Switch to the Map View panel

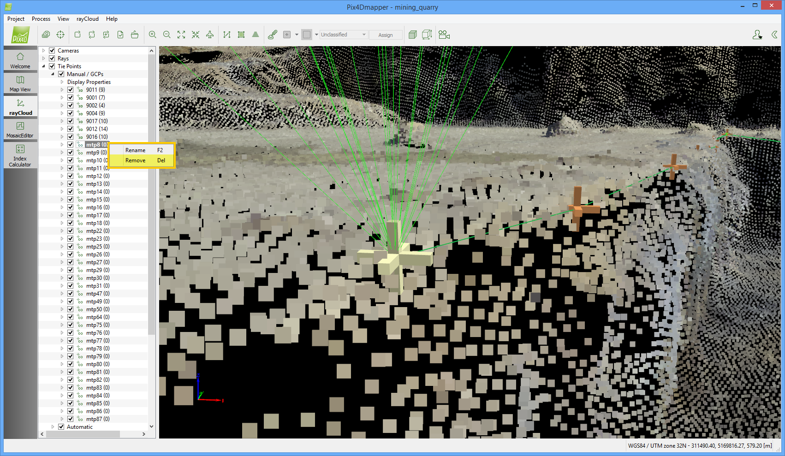[x=20, y=83]
